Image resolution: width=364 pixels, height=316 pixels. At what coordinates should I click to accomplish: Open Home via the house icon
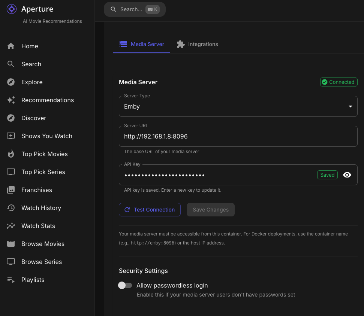[11, 46]
